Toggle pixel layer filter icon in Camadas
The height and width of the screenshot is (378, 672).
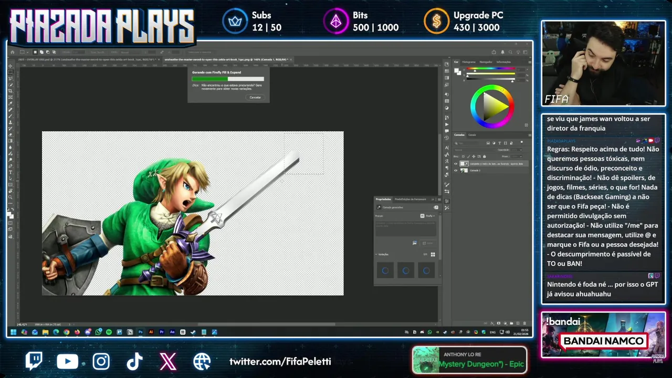pyautogui.click(x=488, y=143)
